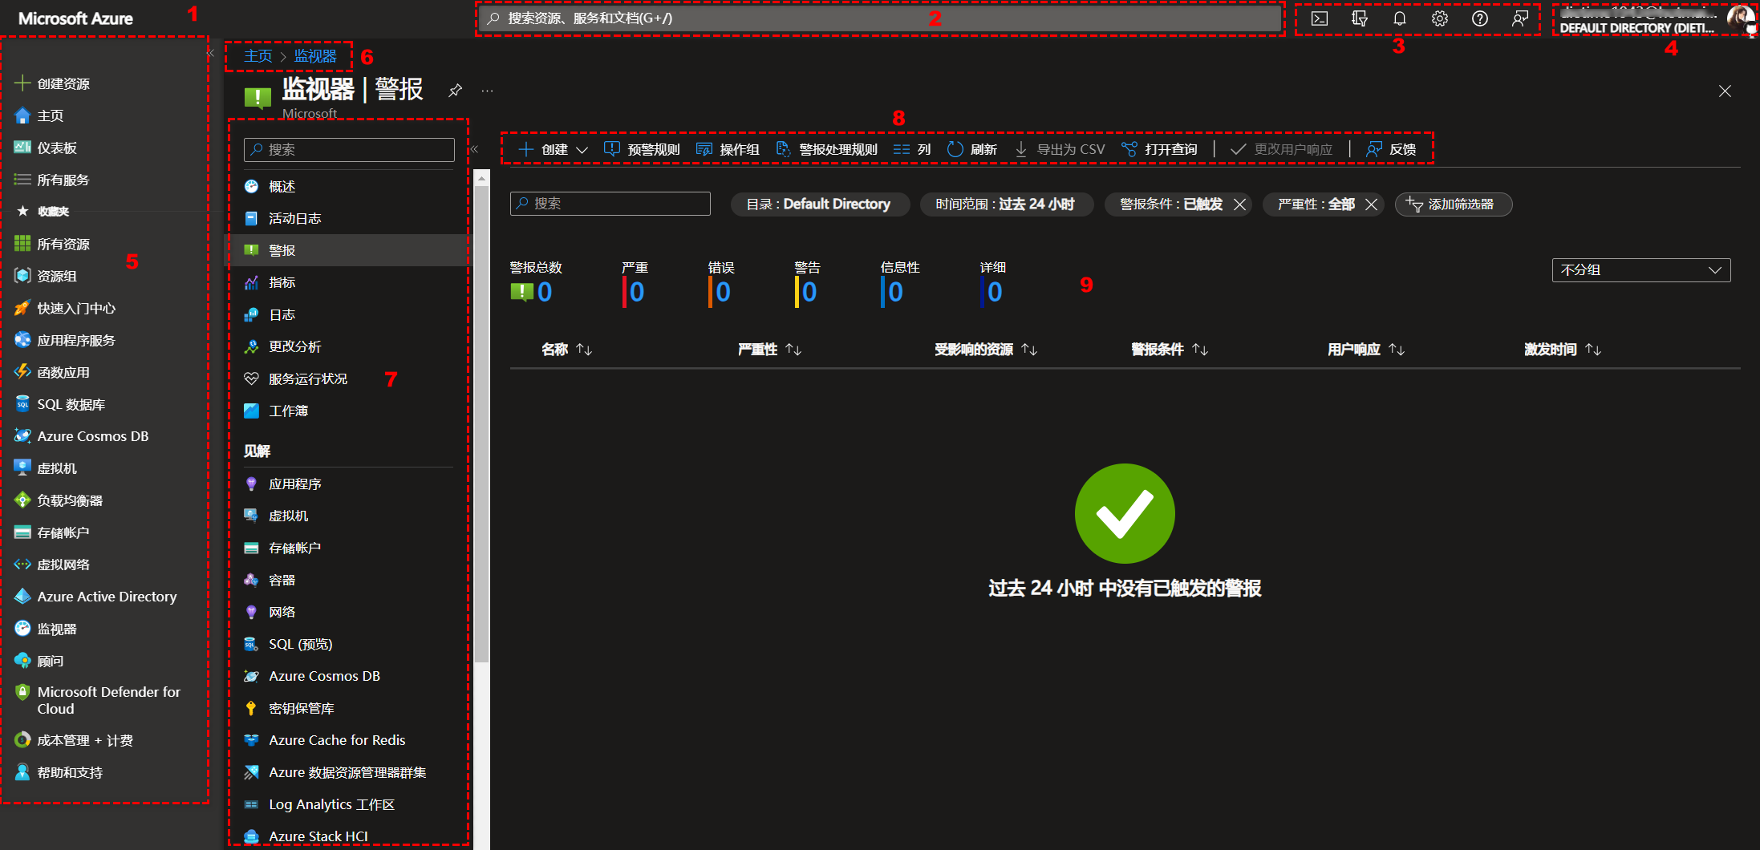Screen dimensions: 1760x850
Task: Open the 不分组 grouping dropdown
Action: pos(1641,270)
